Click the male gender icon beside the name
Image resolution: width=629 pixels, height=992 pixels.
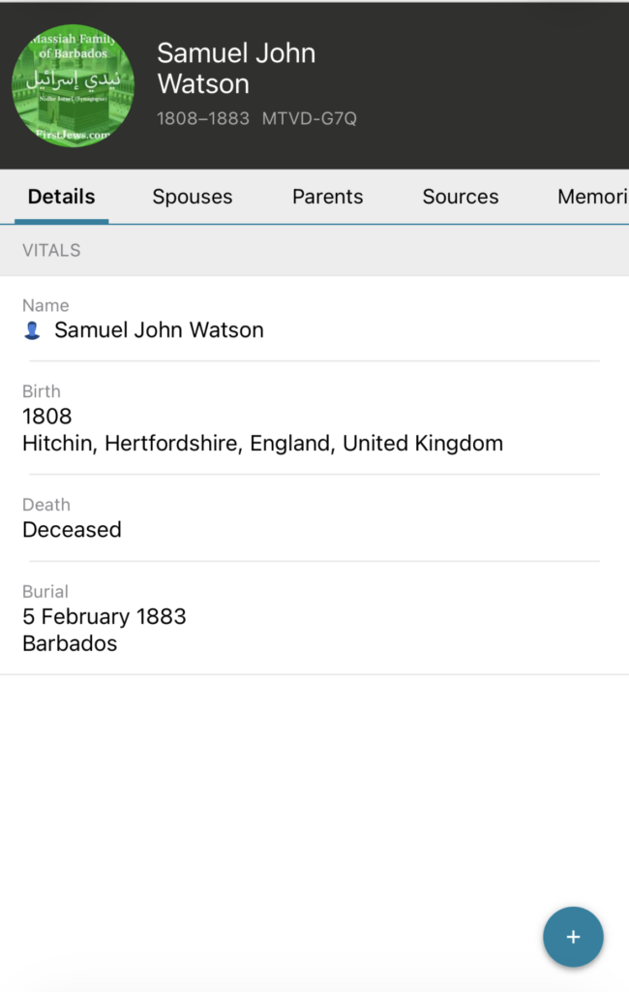pos(32,331)
